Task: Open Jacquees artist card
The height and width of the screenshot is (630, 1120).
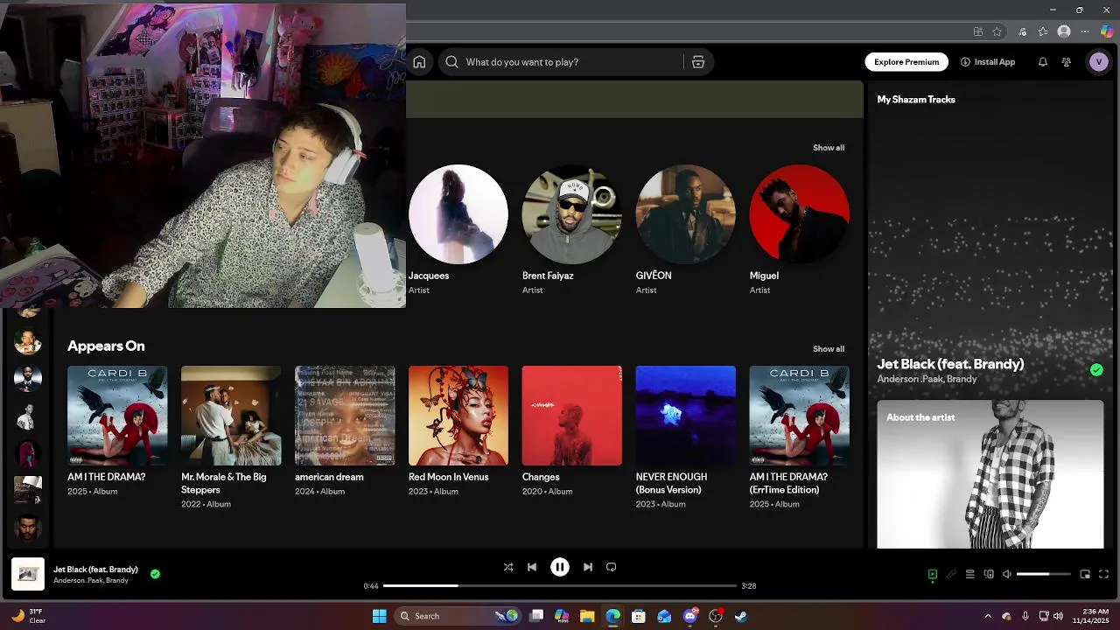Action: pos(458,229)
